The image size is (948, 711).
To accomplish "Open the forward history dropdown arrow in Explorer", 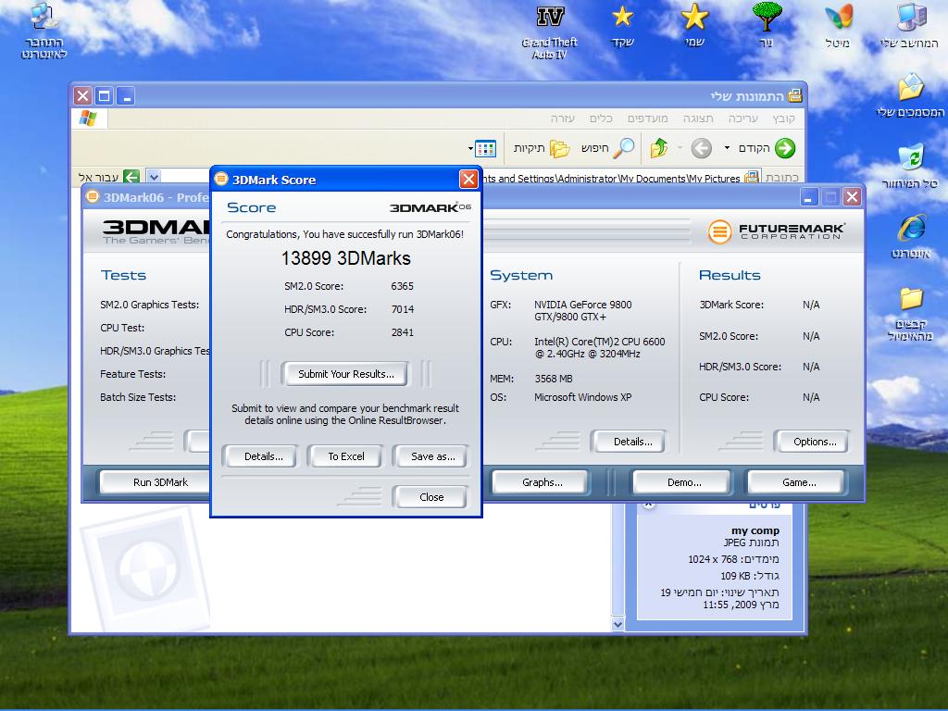I will pyautogui.click(x=727, y=148).
